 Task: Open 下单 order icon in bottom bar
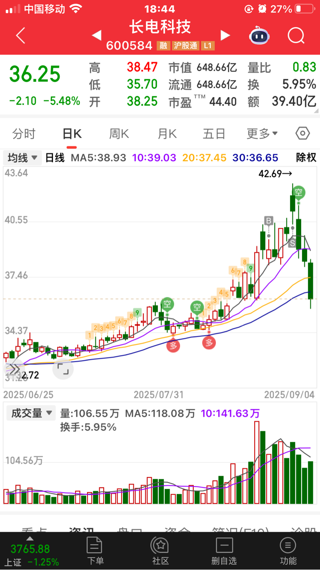tap(95, 551)
